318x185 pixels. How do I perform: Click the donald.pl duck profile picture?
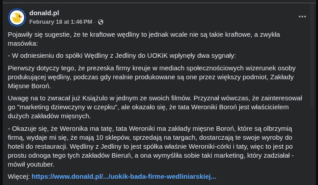17,17
